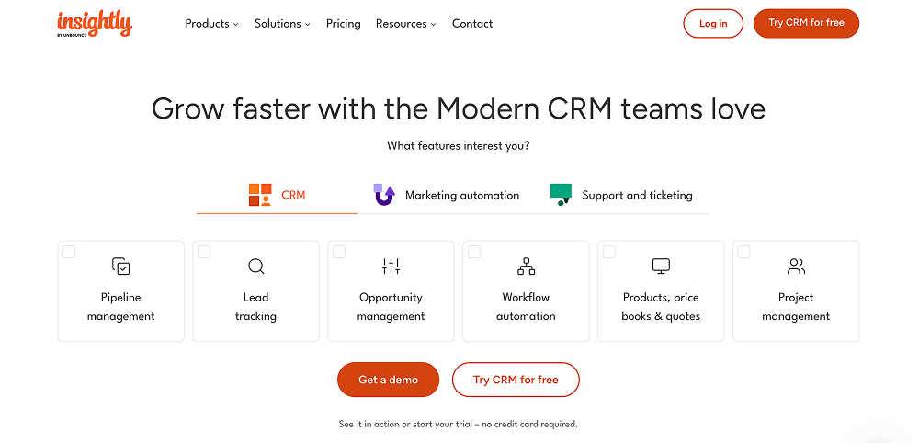The height and width of the screenshot is (443, 919).
Task: Select the Project management checkbox
Action: (743, 252)
